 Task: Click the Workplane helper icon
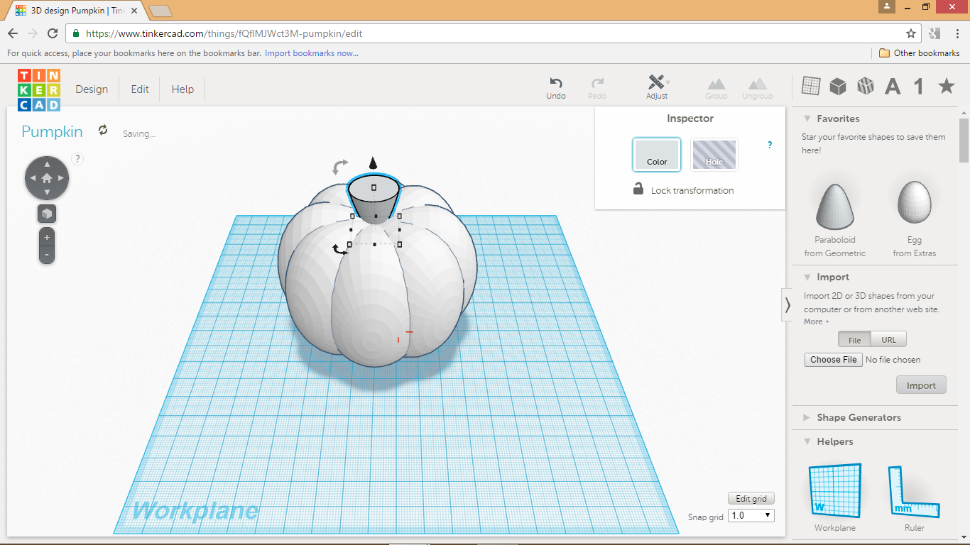pyautogui.click(x=834, y=490)
